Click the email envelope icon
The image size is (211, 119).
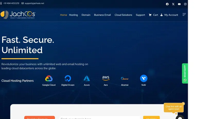tap(23, 3)
